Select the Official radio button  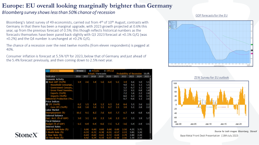[x=105, y=71]
